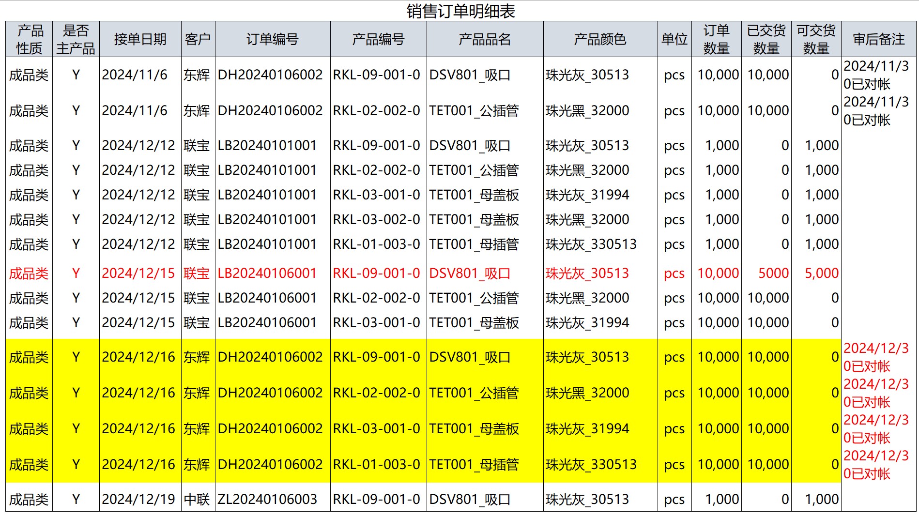Select the 审后备注 column header
The height and width of the screenshot is (517, 919).
click(x=878, y=39)
